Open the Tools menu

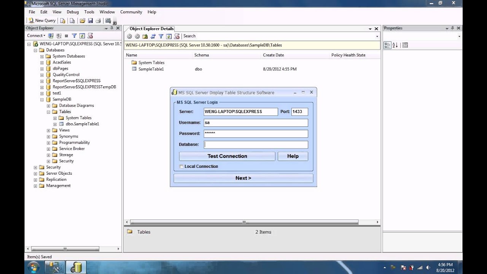click(x=89, y=12)
